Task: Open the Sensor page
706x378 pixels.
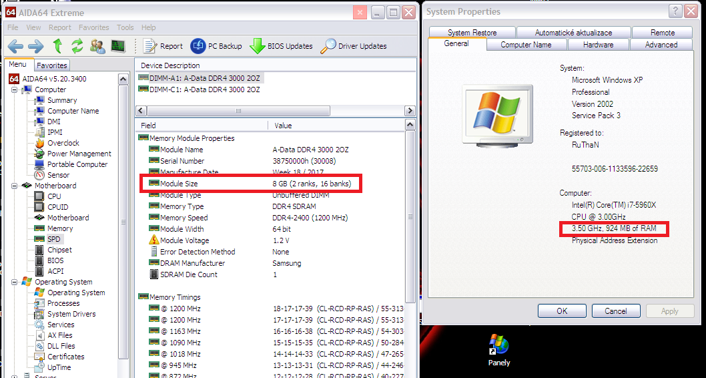Action: (x=59, y=175)
